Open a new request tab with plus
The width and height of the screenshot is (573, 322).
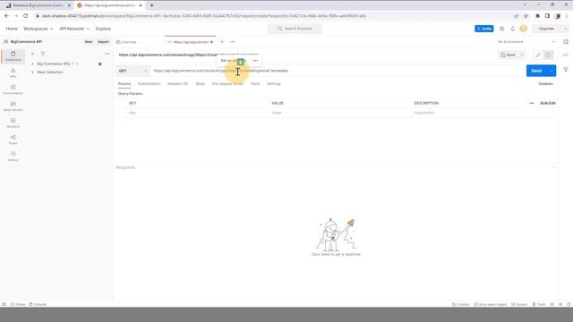click(x=222, y=42)
